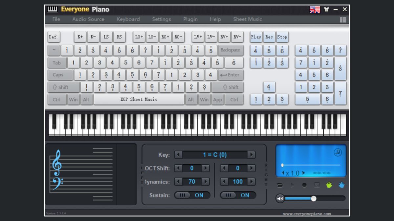Click the grayed-out play triangle icon
Viewport: 394px width, 221px height.
[x=292, y=185]
